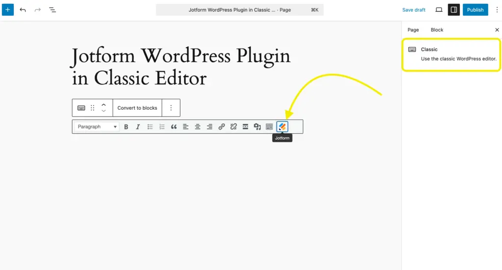Switch to the Block tab

pyautogui.click(x=437, y=30)
